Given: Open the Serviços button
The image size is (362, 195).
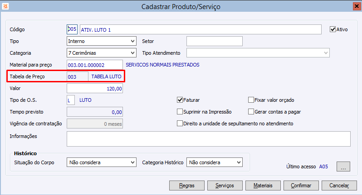Looking at the screenshot, I should pyautogui.click(x=225, y=185).
